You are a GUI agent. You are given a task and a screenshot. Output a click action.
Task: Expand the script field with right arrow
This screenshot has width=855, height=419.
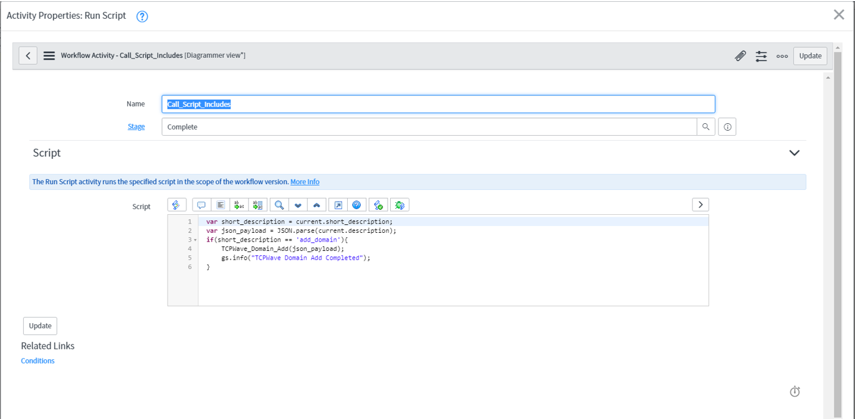[x=700, y=204]
